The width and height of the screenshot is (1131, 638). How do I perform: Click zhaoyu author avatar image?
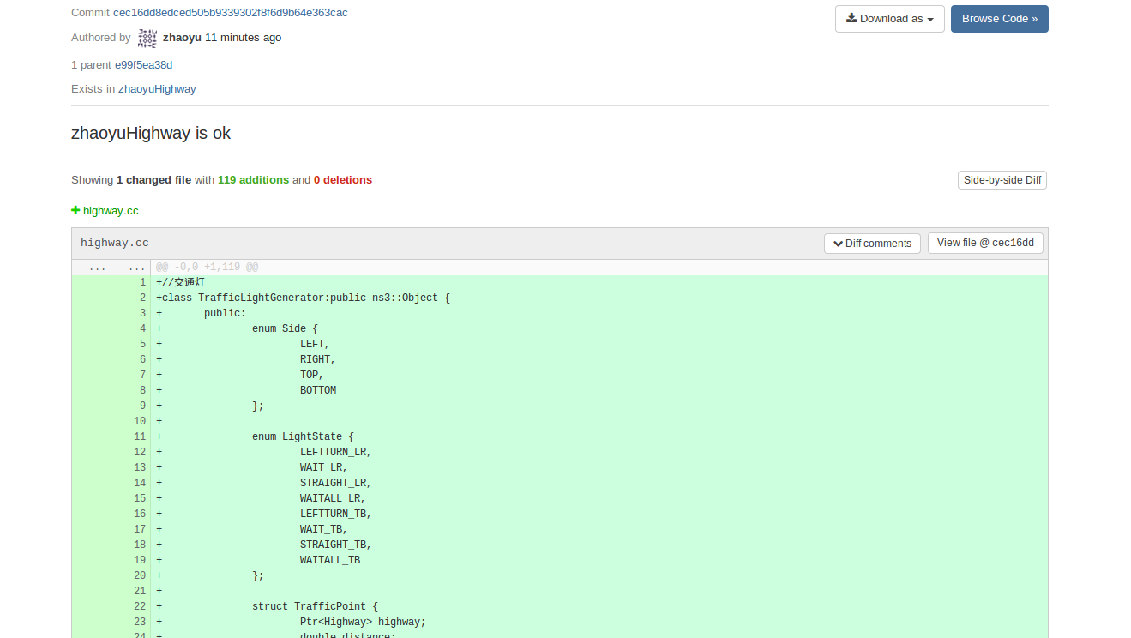tap(147, 38)
